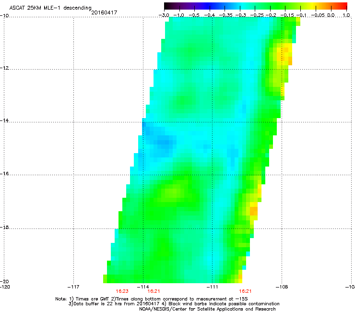Screen dimensions: 355x312
Task: Click the color bar label 1.0
Action: point(346,15)
